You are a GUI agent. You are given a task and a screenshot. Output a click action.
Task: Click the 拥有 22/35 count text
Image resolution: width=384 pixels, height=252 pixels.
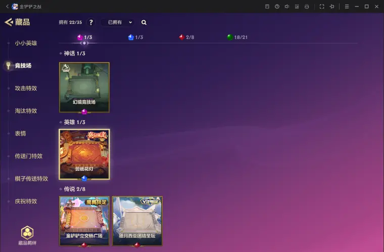70,23
